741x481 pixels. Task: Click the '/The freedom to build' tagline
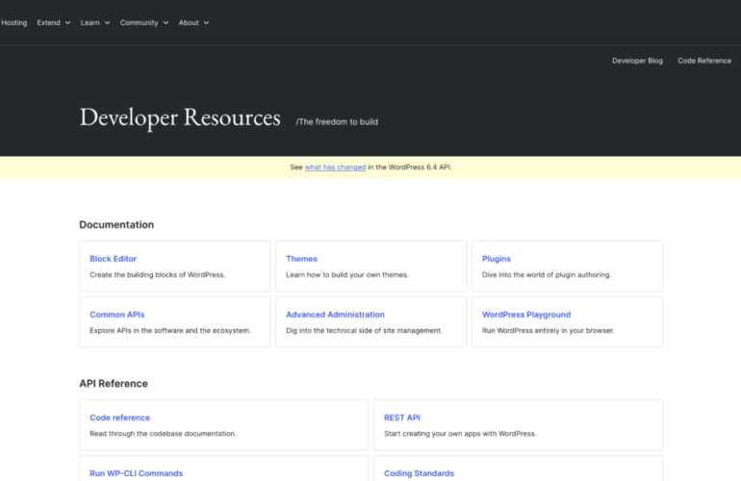(x=337, y=122)
